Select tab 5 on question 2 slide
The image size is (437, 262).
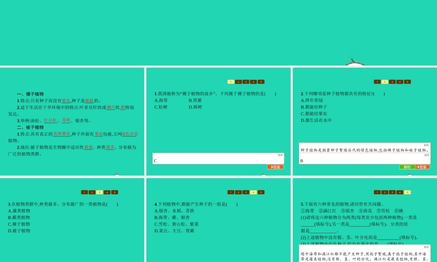tap(407, 82)
